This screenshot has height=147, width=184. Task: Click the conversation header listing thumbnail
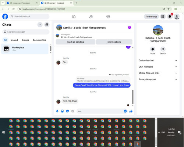point(59,28)
